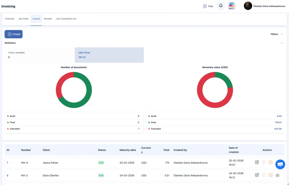Edit invoice INV-2 using the pencil icon
The image size is (289, 185).
257,175
